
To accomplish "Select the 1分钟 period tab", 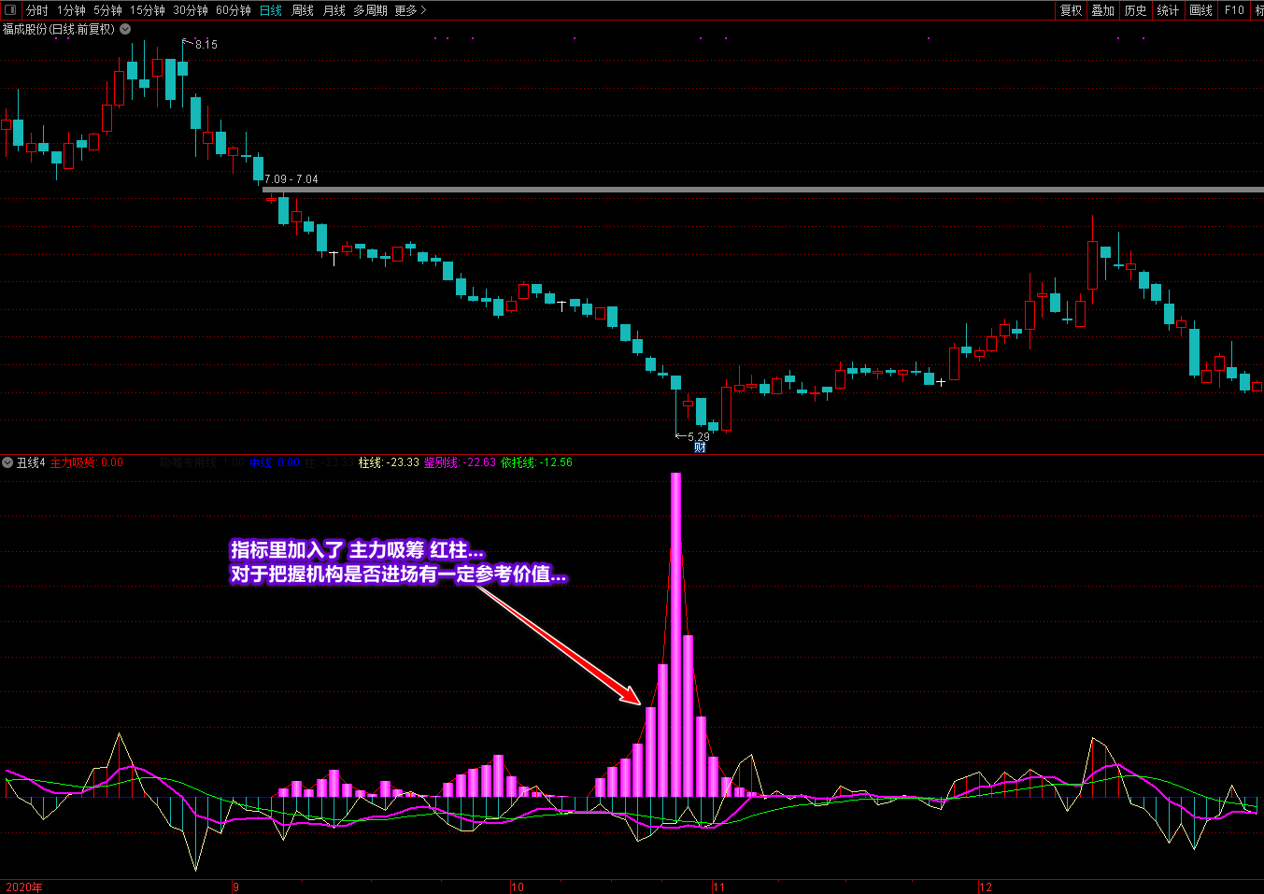I will point(71,10).
